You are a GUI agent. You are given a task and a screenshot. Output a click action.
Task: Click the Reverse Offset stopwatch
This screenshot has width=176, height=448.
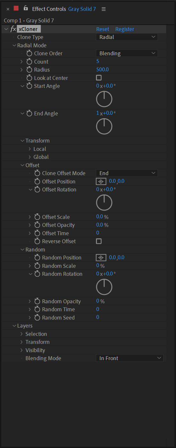coord(37,241)
